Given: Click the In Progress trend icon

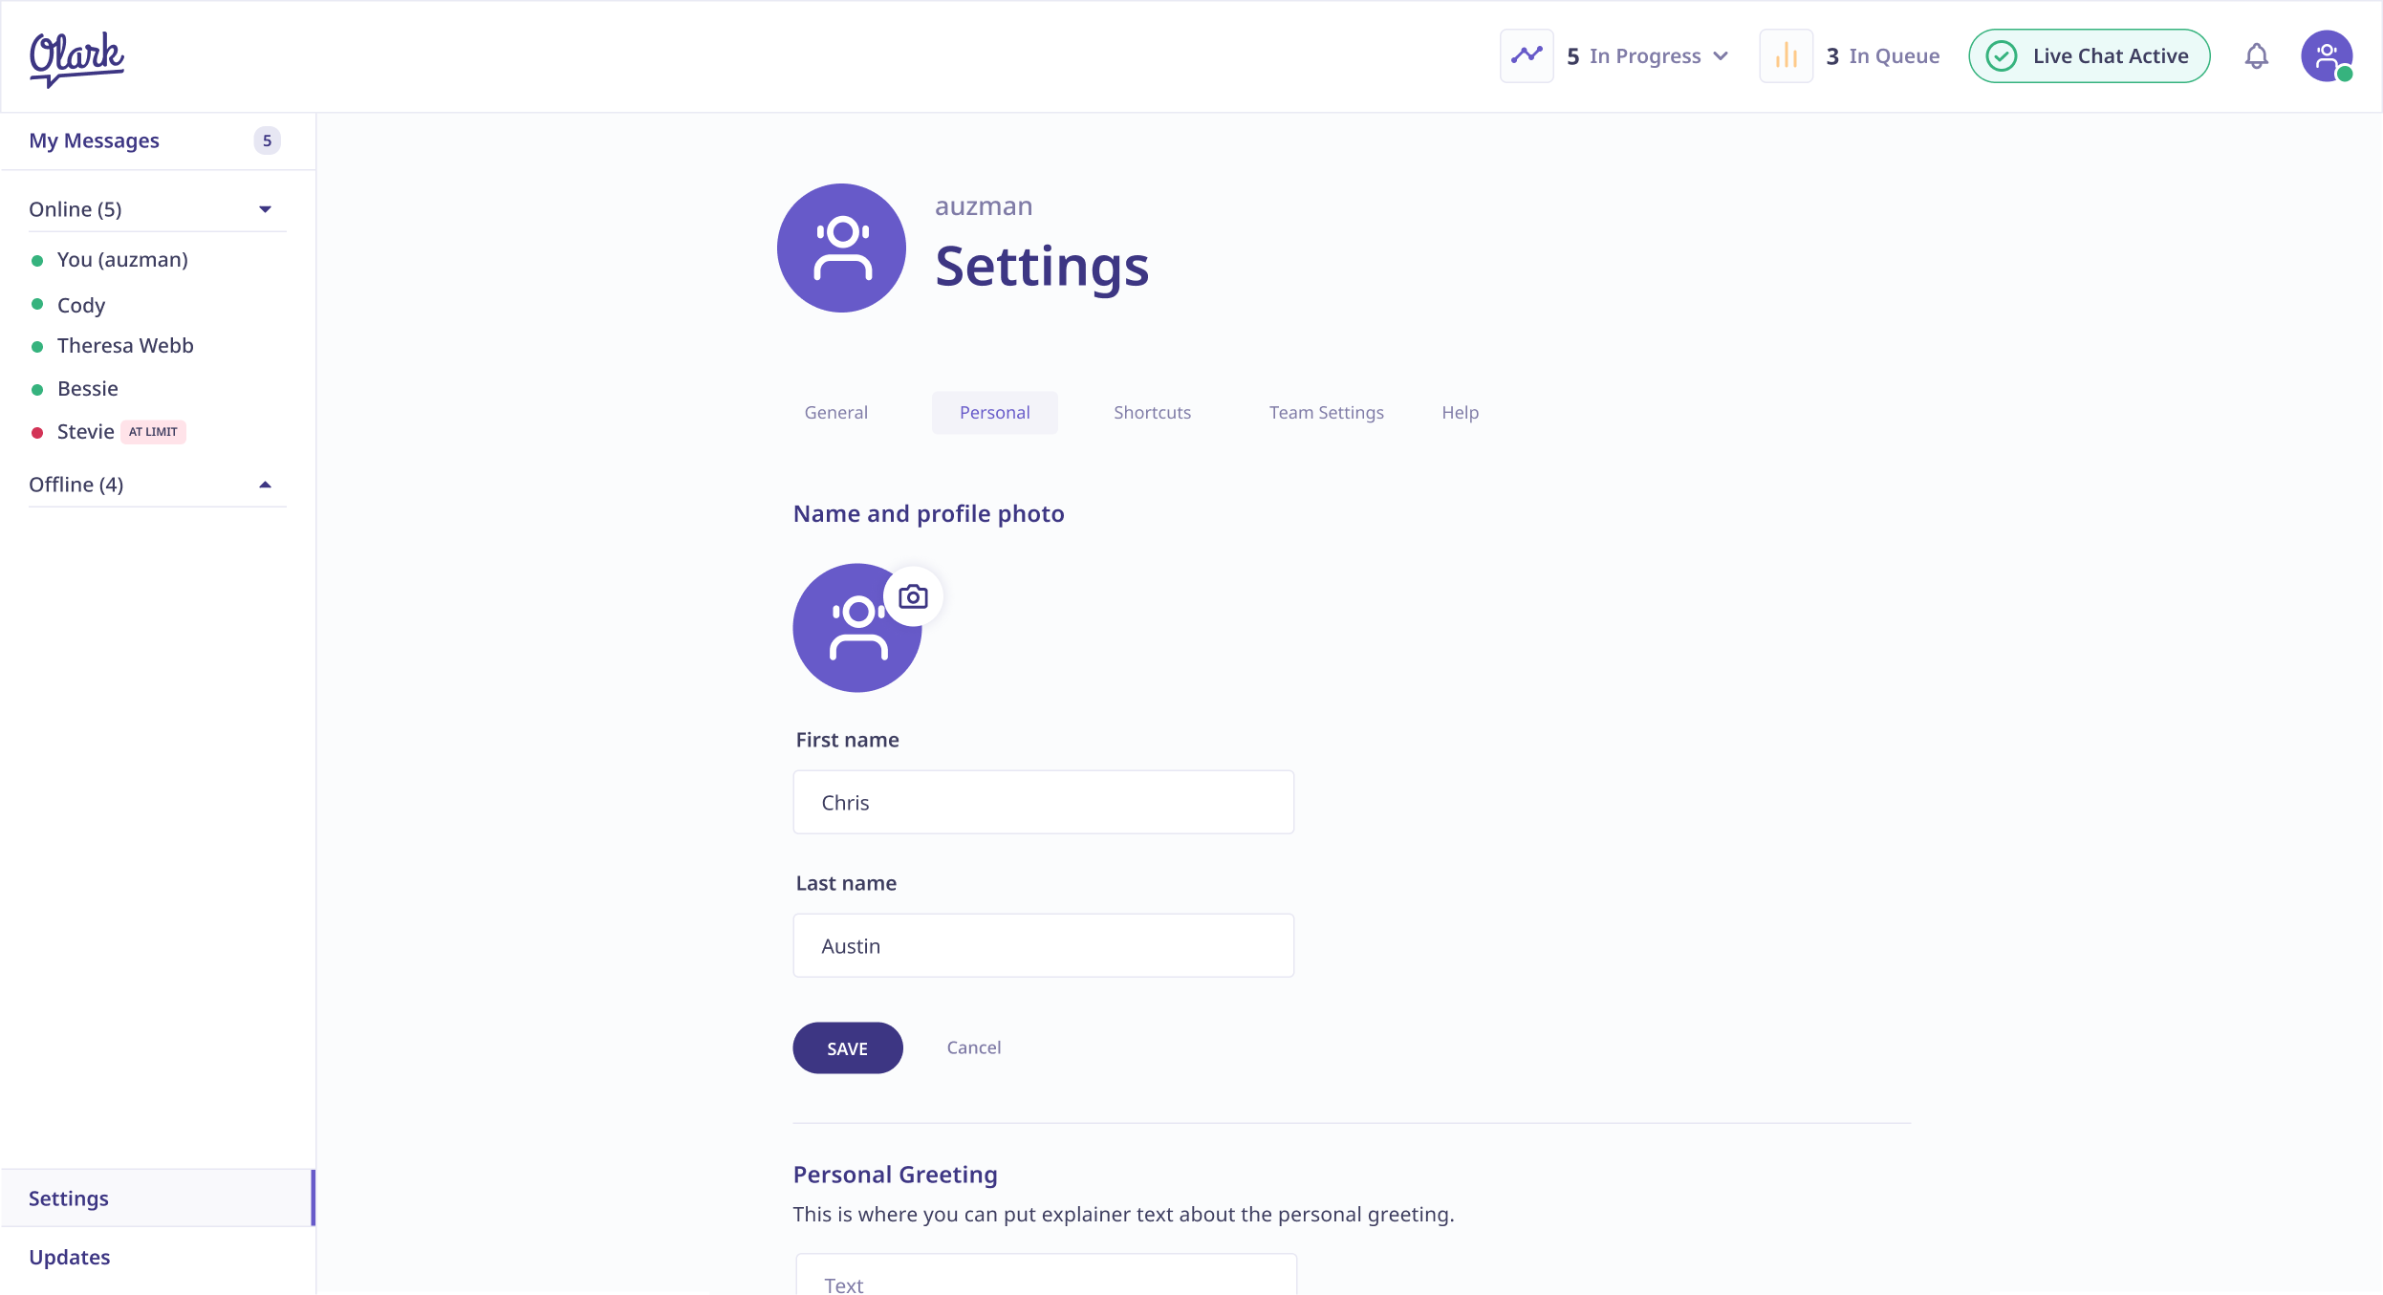Looking at the screenshot, I should pos(1527,55).
